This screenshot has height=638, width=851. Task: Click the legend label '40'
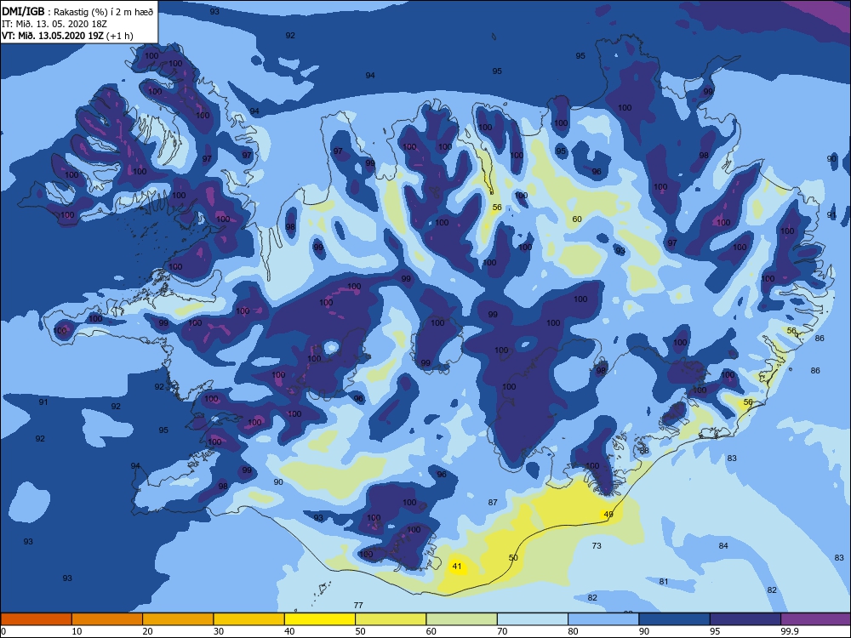click(290, 631)
